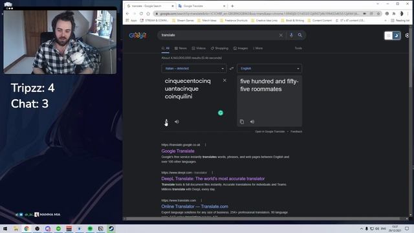Open the Windows Start menu
Image resolution: width=414 pixels, height=233 pixels.
click(x=5, y=228)
